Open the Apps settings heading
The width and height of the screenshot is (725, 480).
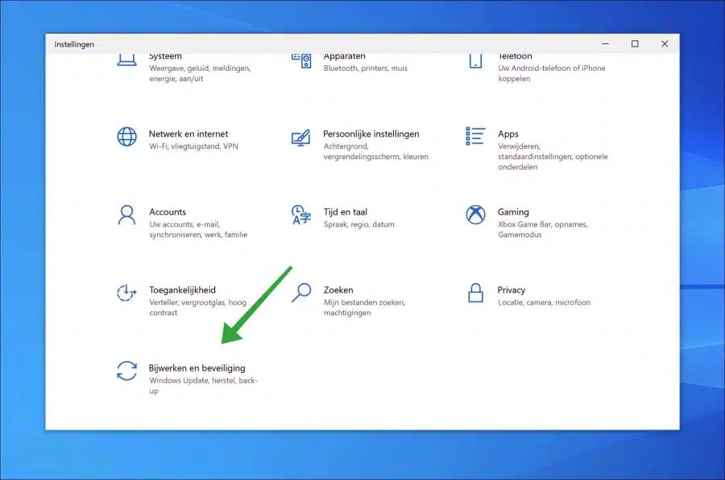click(x=507, y=133)
